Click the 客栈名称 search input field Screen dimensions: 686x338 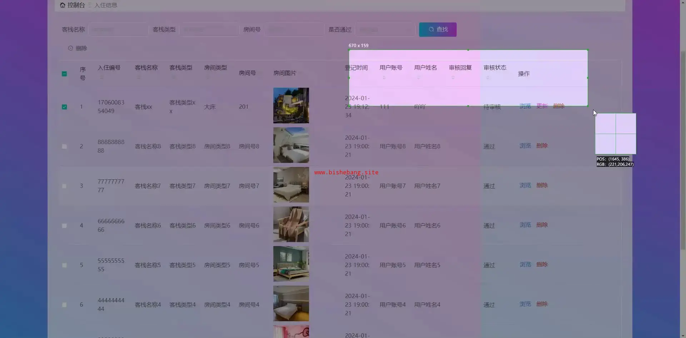(118, 30)
